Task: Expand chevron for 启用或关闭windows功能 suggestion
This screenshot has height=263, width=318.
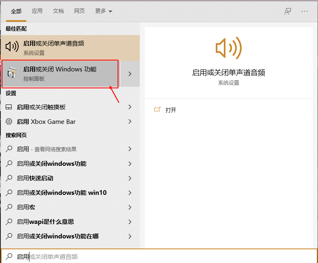Action: (130, 164)
